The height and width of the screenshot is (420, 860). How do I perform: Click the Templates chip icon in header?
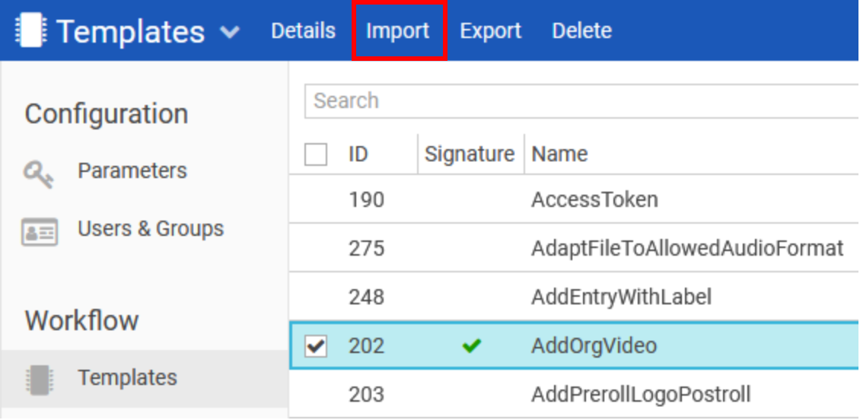31,31
